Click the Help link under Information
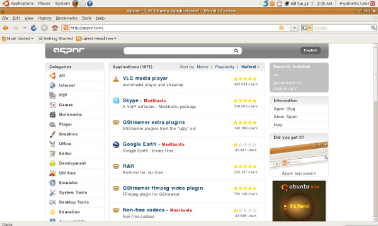 pos(278,125)
